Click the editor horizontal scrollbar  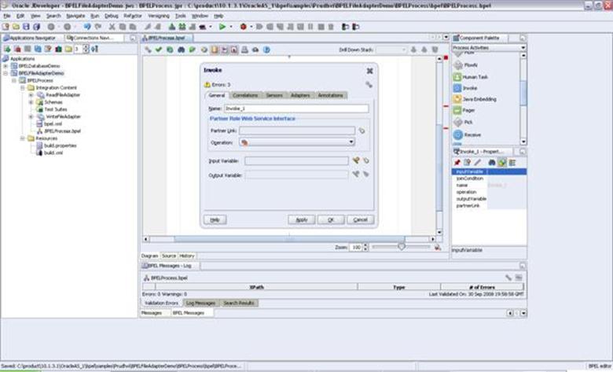tap(289, 239)
